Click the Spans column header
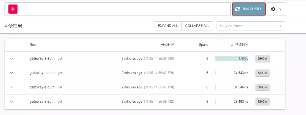This screenshot has width=306, height=115. click(203, 45)
